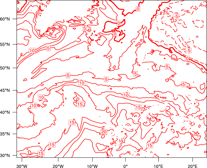Click the 60°N latitude axis label
Viewport: 207px width, 168px height.
click(5, 19)
